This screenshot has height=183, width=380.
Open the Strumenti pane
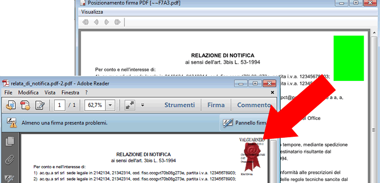click(x=180, y=105)
